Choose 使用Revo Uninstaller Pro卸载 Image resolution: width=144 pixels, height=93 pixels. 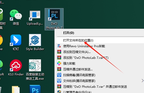point(99,46)
